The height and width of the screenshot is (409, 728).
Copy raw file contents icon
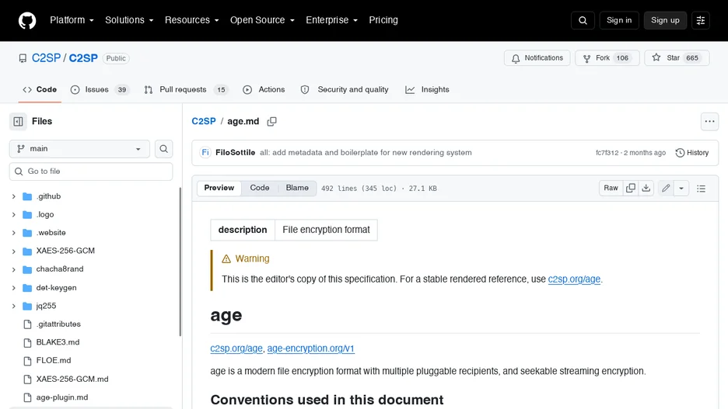[x=631, y=188]
